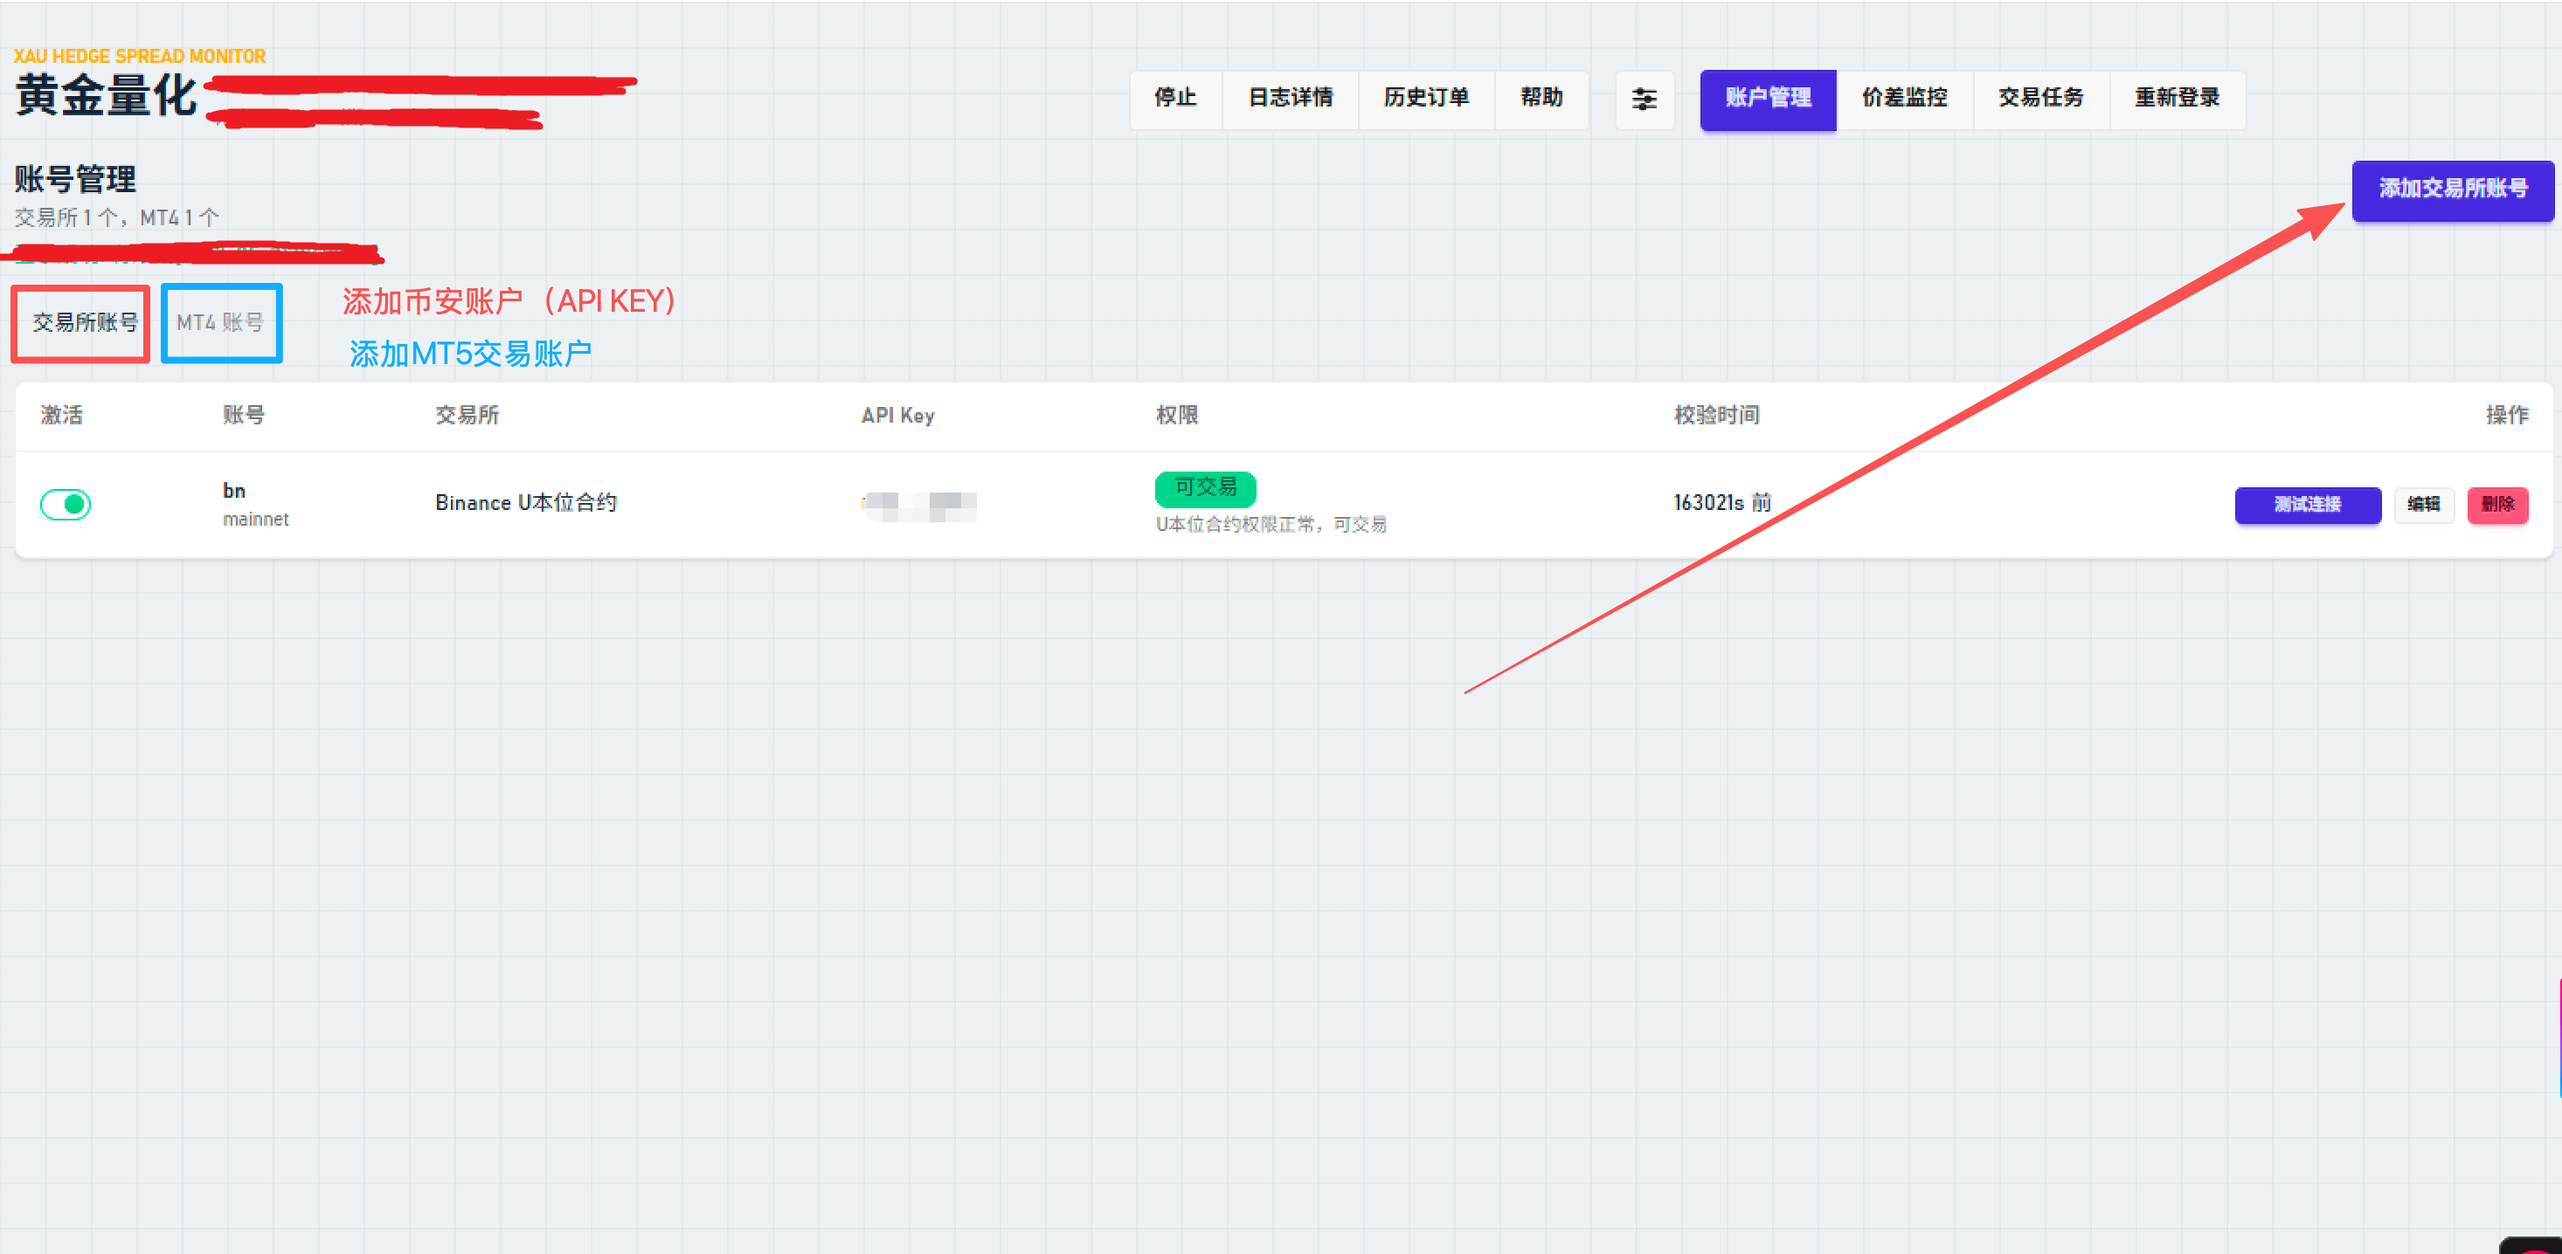Open the sliders settings icon
This screenshot has height=1254, width=2562.
(x=1644, y=100)
